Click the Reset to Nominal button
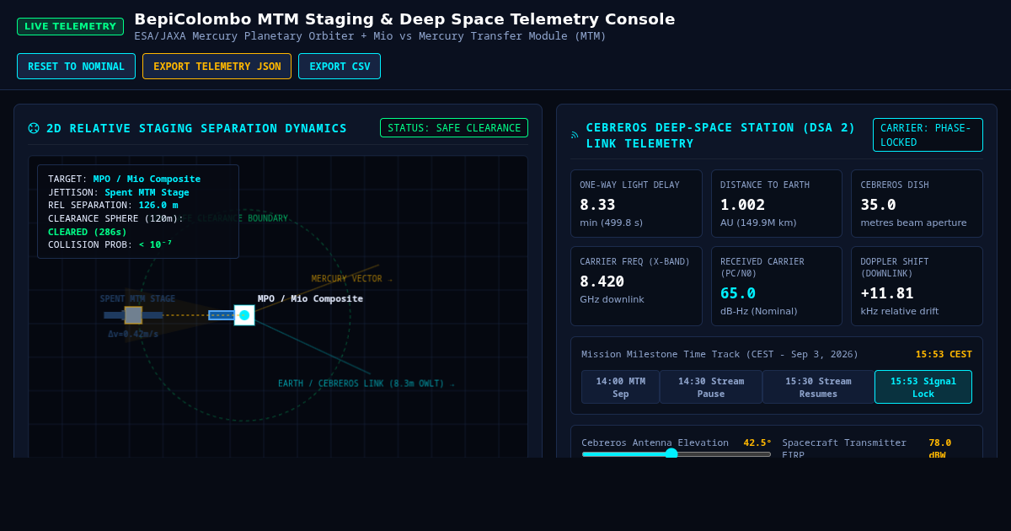Screen dimensions: 1011x531 click(76, 67)
